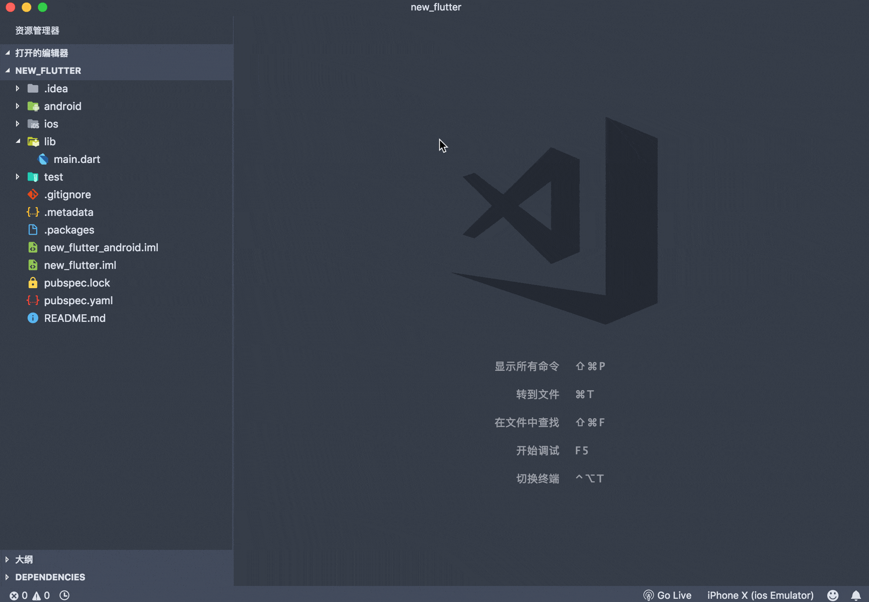The image size is (869, 602).
Task: Click the clock icon in the status bar
Action: coord(64,595)
